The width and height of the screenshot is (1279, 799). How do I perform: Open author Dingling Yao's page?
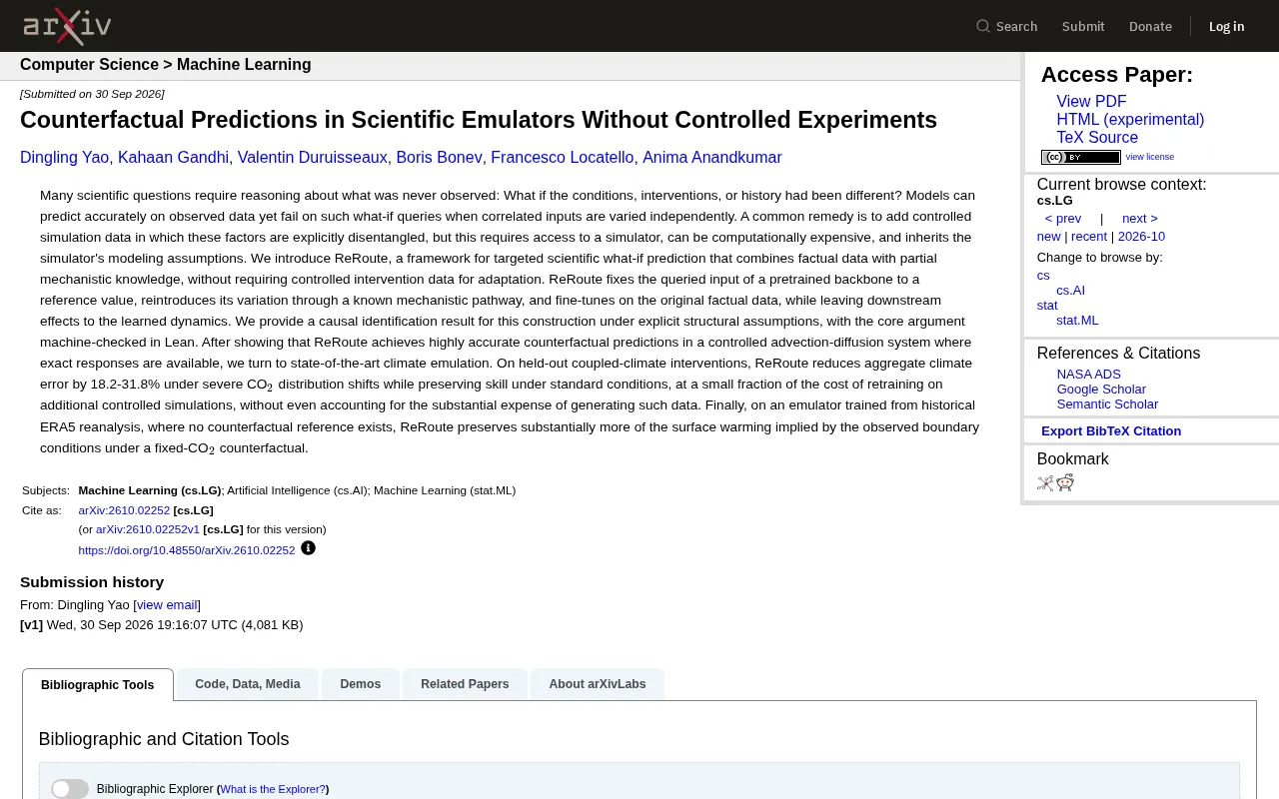(64, 158)
